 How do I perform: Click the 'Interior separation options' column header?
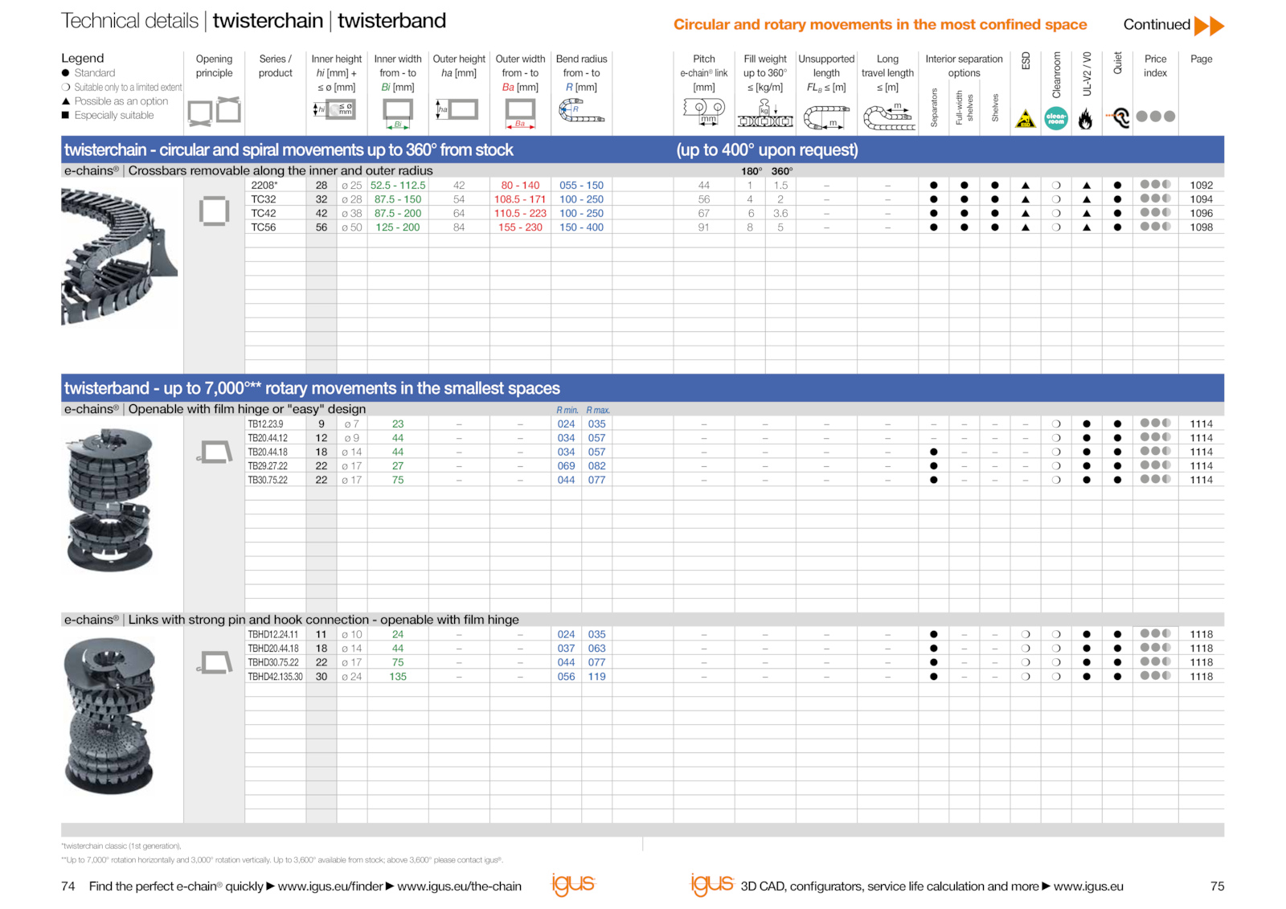pos(964,66)
